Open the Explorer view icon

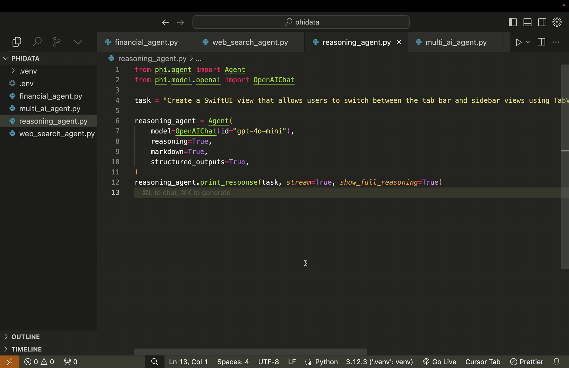click(x=17, y=42)
